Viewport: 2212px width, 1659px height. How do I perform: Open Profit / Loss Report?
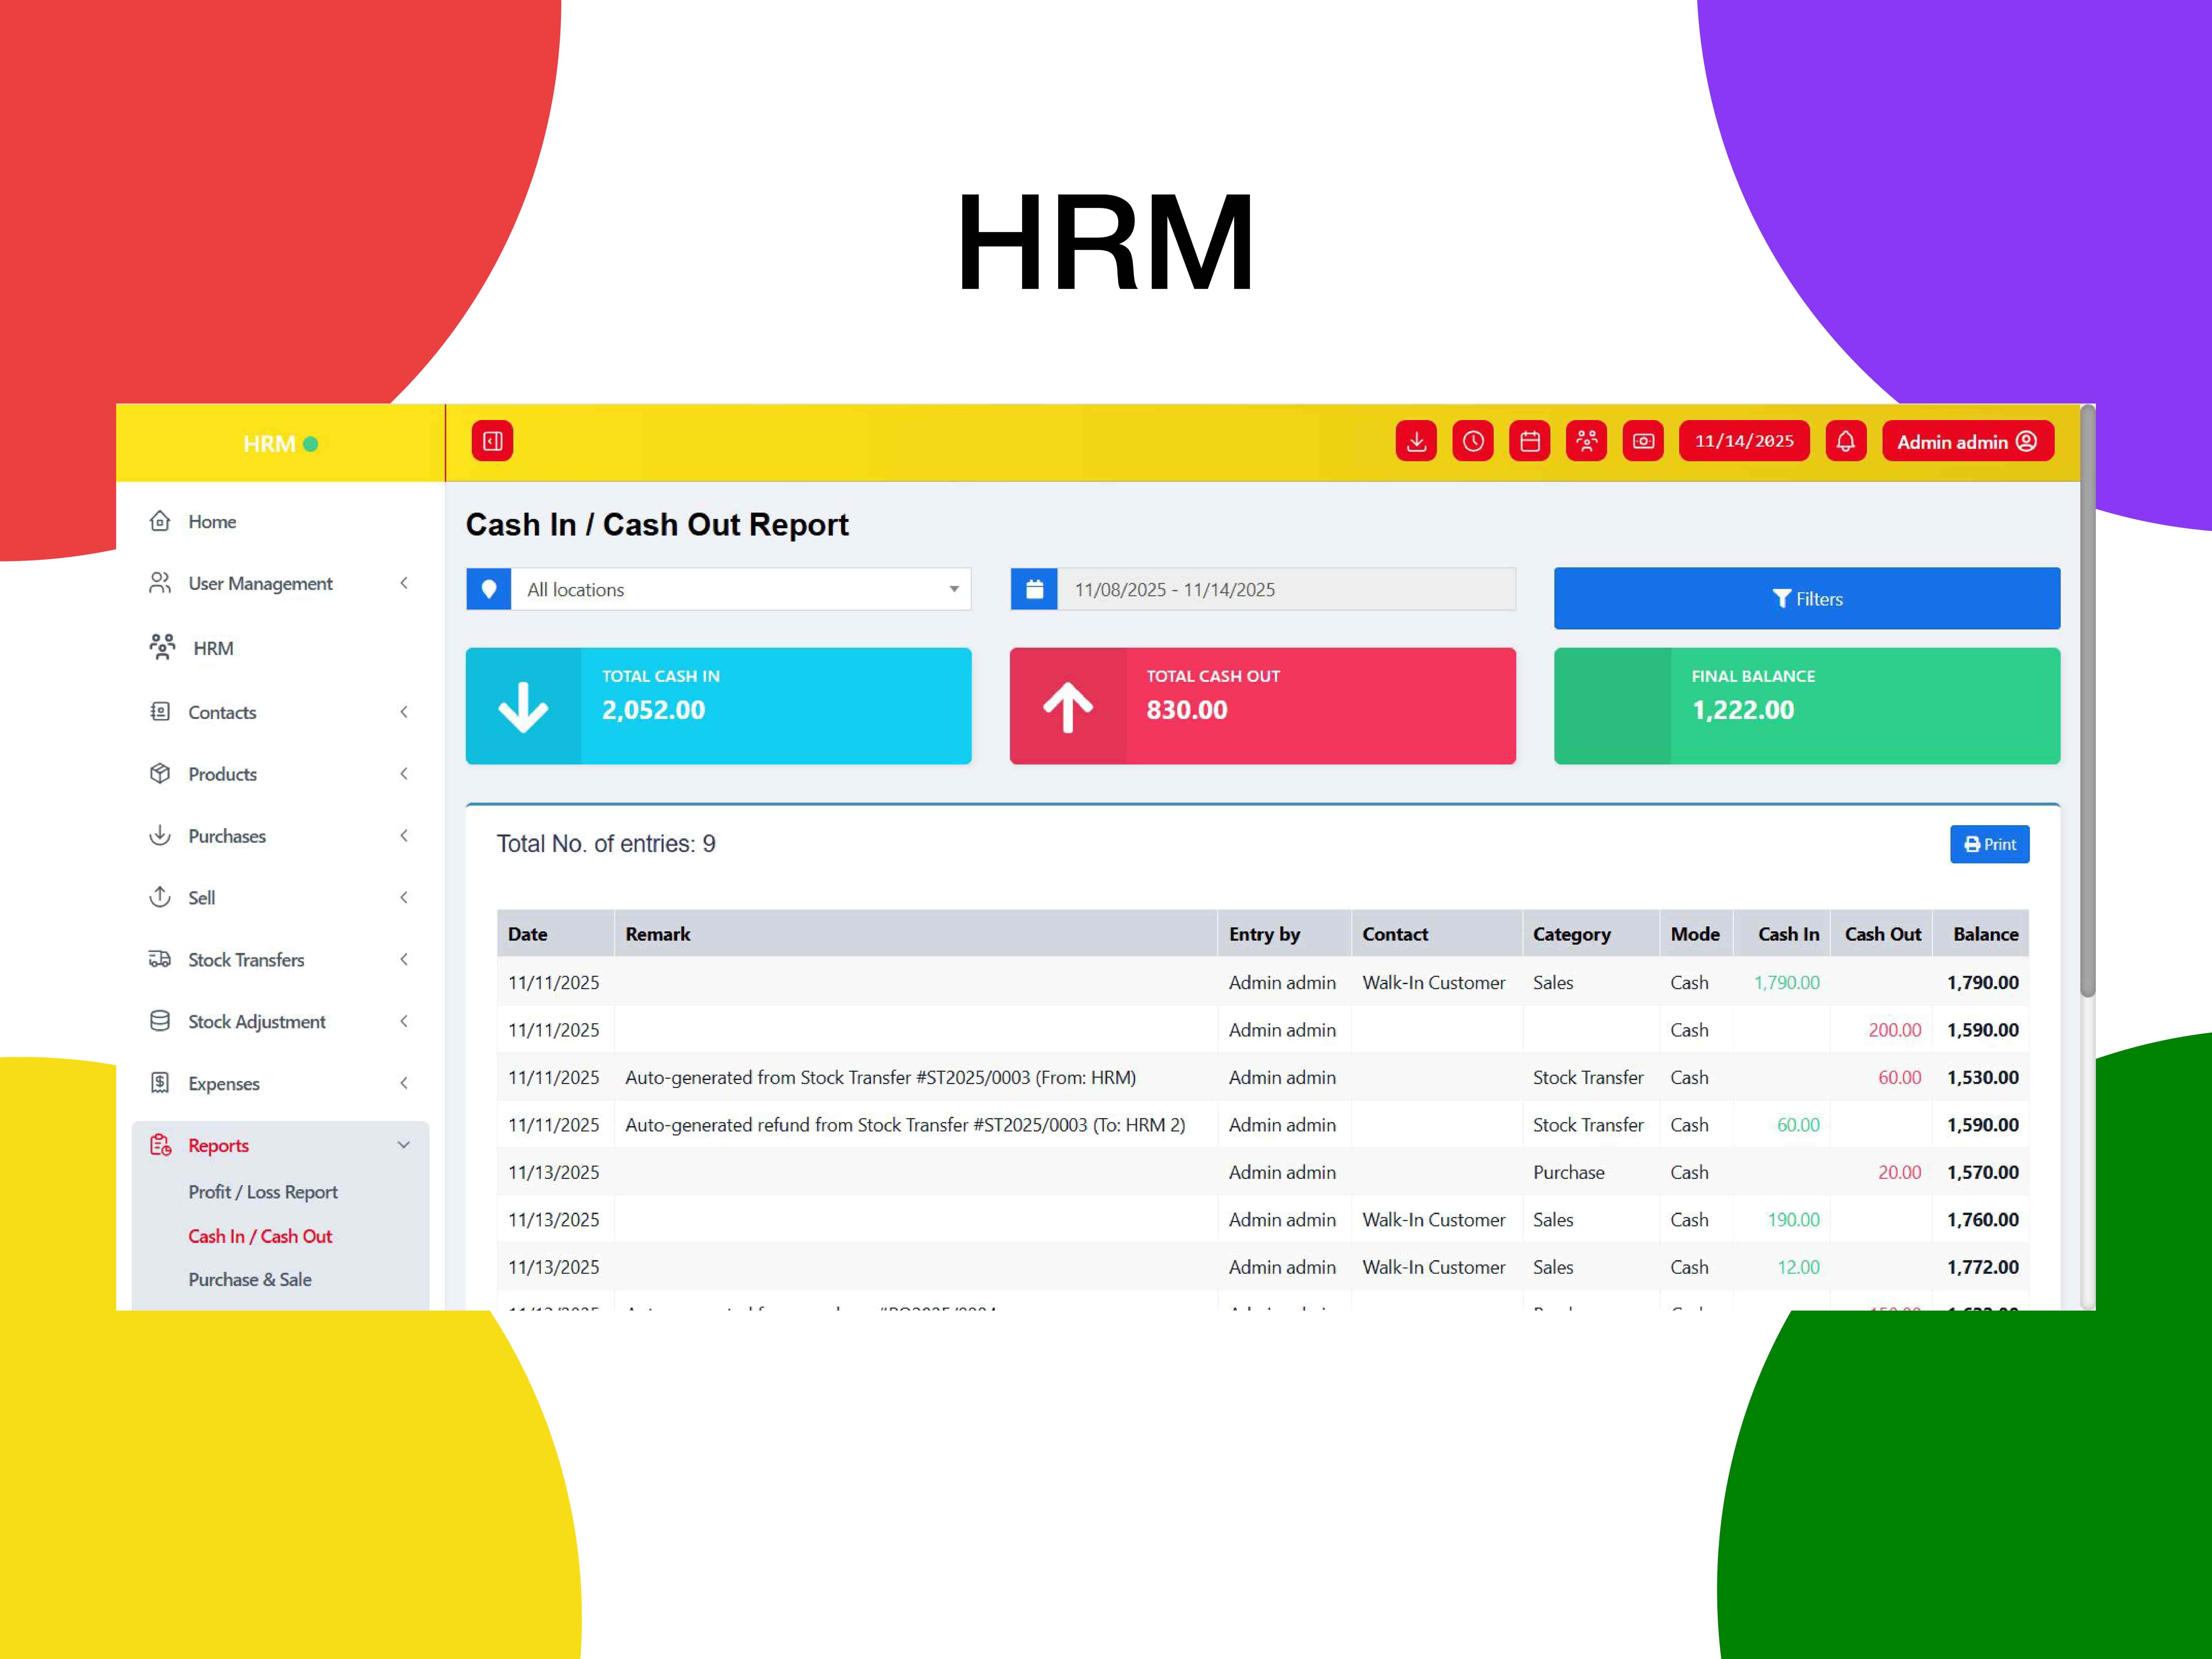pos(263,1192)
